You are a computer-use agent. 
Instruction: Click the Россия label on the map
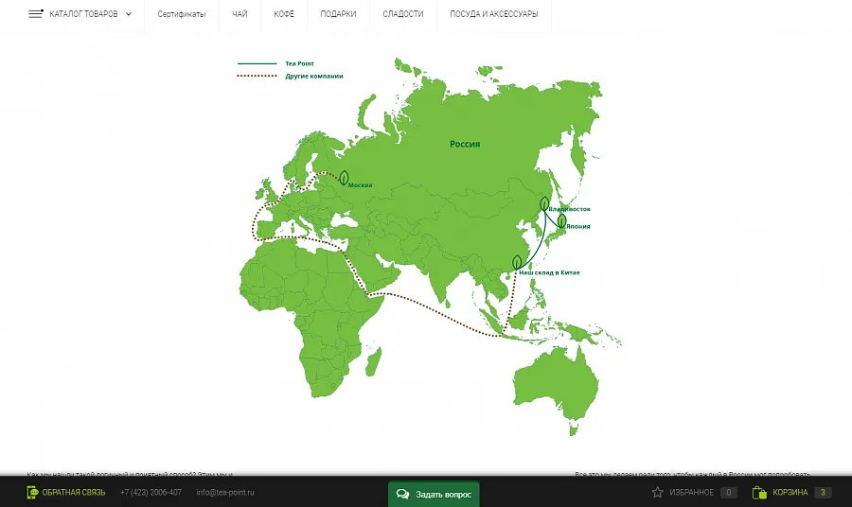coord(465,144)
